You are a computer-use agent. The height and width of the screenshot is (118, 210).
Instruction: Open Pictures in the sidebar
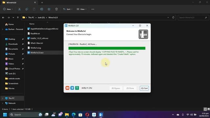[10, 54]
